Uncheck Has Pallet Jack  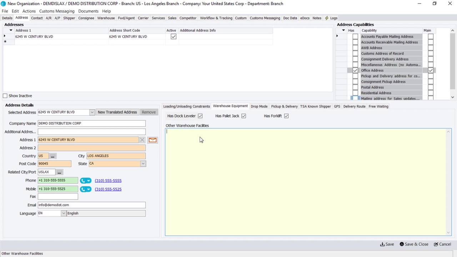pos(243,116)
